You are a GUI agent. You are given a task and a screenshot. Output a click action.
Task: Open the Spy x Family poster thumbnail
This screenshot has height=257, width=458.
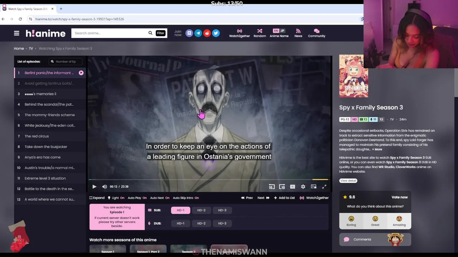click(x=354, y=76)
